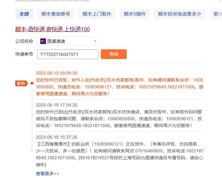The image size is (222, 178).
Task: Open the 顺丰-查快递,寄快递,上快递100 result link
Action: 52,29
